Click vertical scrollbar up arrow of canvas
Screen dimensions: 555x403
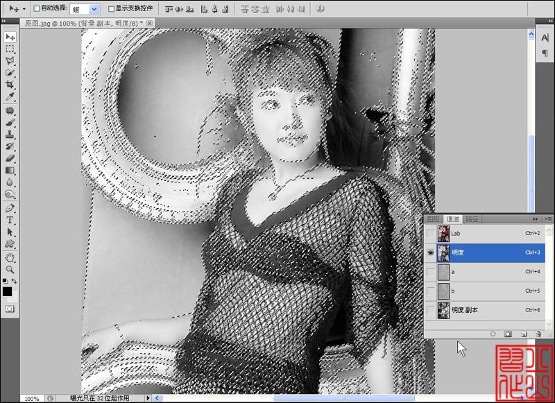pos(531,34)
